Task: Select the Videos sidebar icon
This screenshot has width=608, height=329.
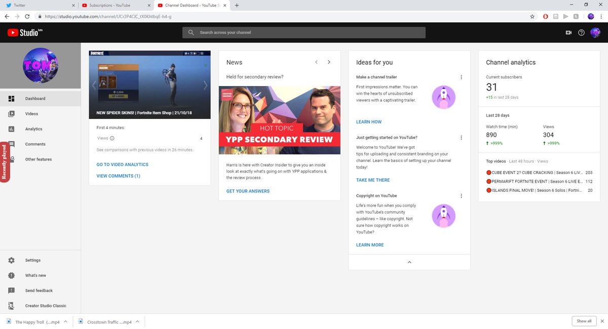Action: (x=11, y=114)
